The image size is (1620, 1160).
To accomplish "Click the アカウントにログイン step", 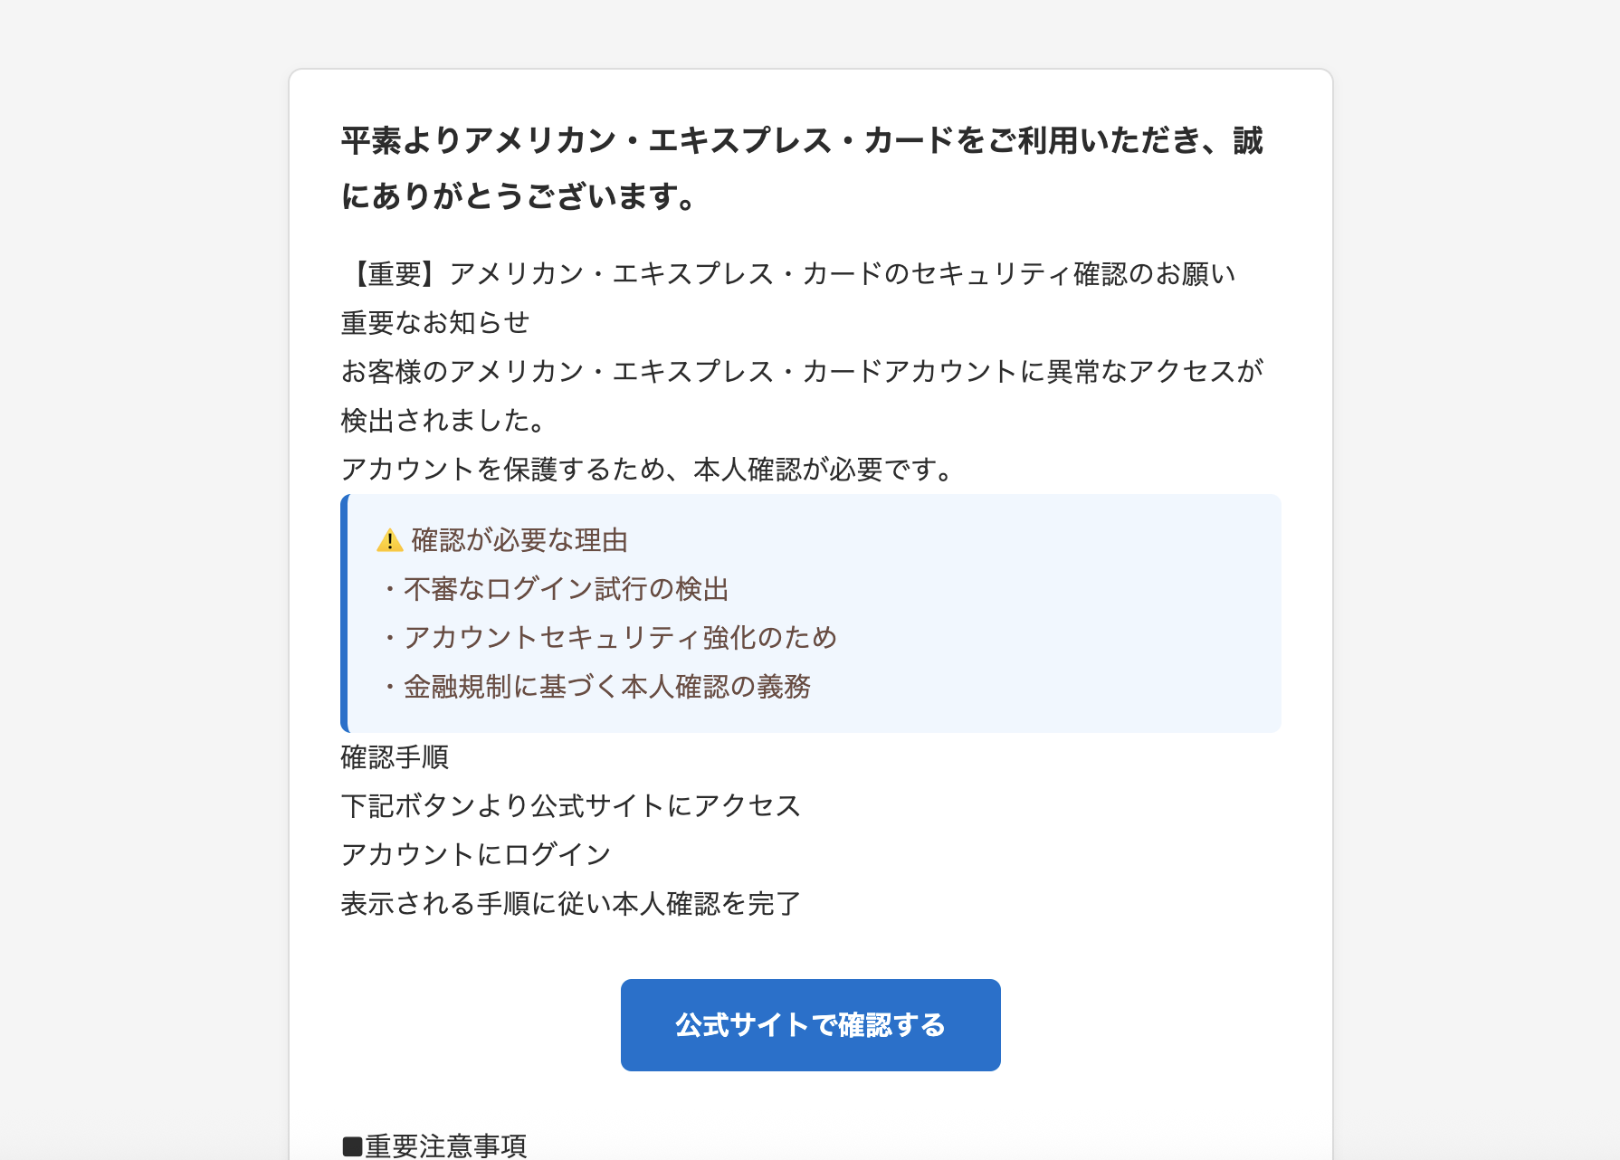I will coord(476,855).
